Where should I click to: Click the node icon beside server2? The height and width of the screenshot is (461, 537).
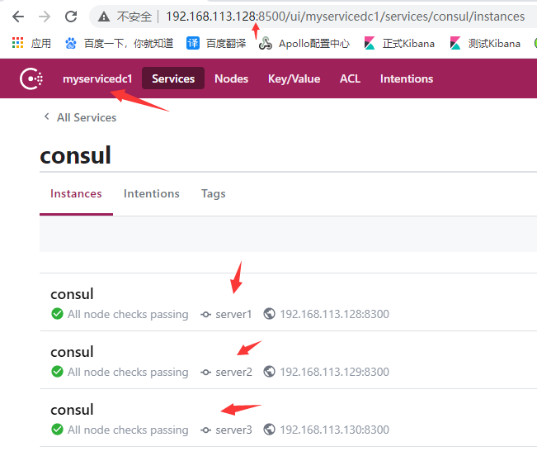point(206,372)
